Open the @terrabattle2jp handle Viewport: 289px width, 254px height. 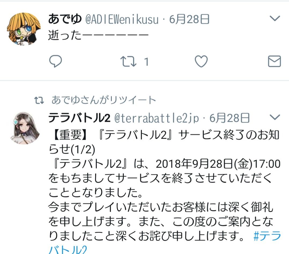click(157, 118)
